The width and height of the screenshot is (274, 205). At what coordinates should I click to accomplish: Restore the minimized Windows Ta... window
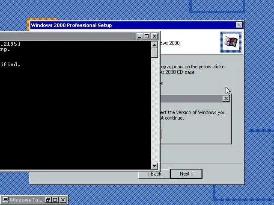point(48,200)
